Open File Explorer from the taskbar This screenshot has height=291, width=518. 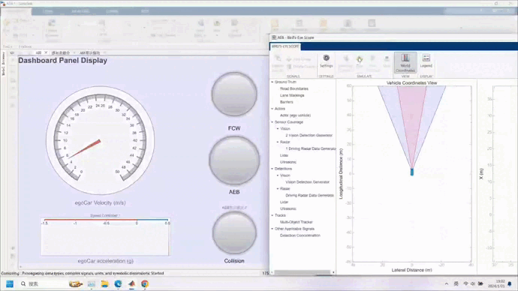[x=104, y=283]
